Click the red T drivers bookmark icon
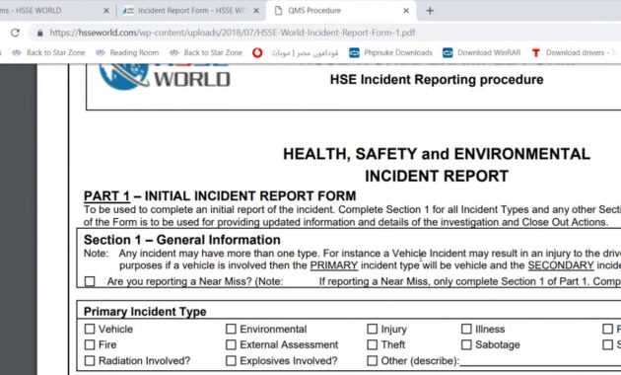 tap(536, 52)
